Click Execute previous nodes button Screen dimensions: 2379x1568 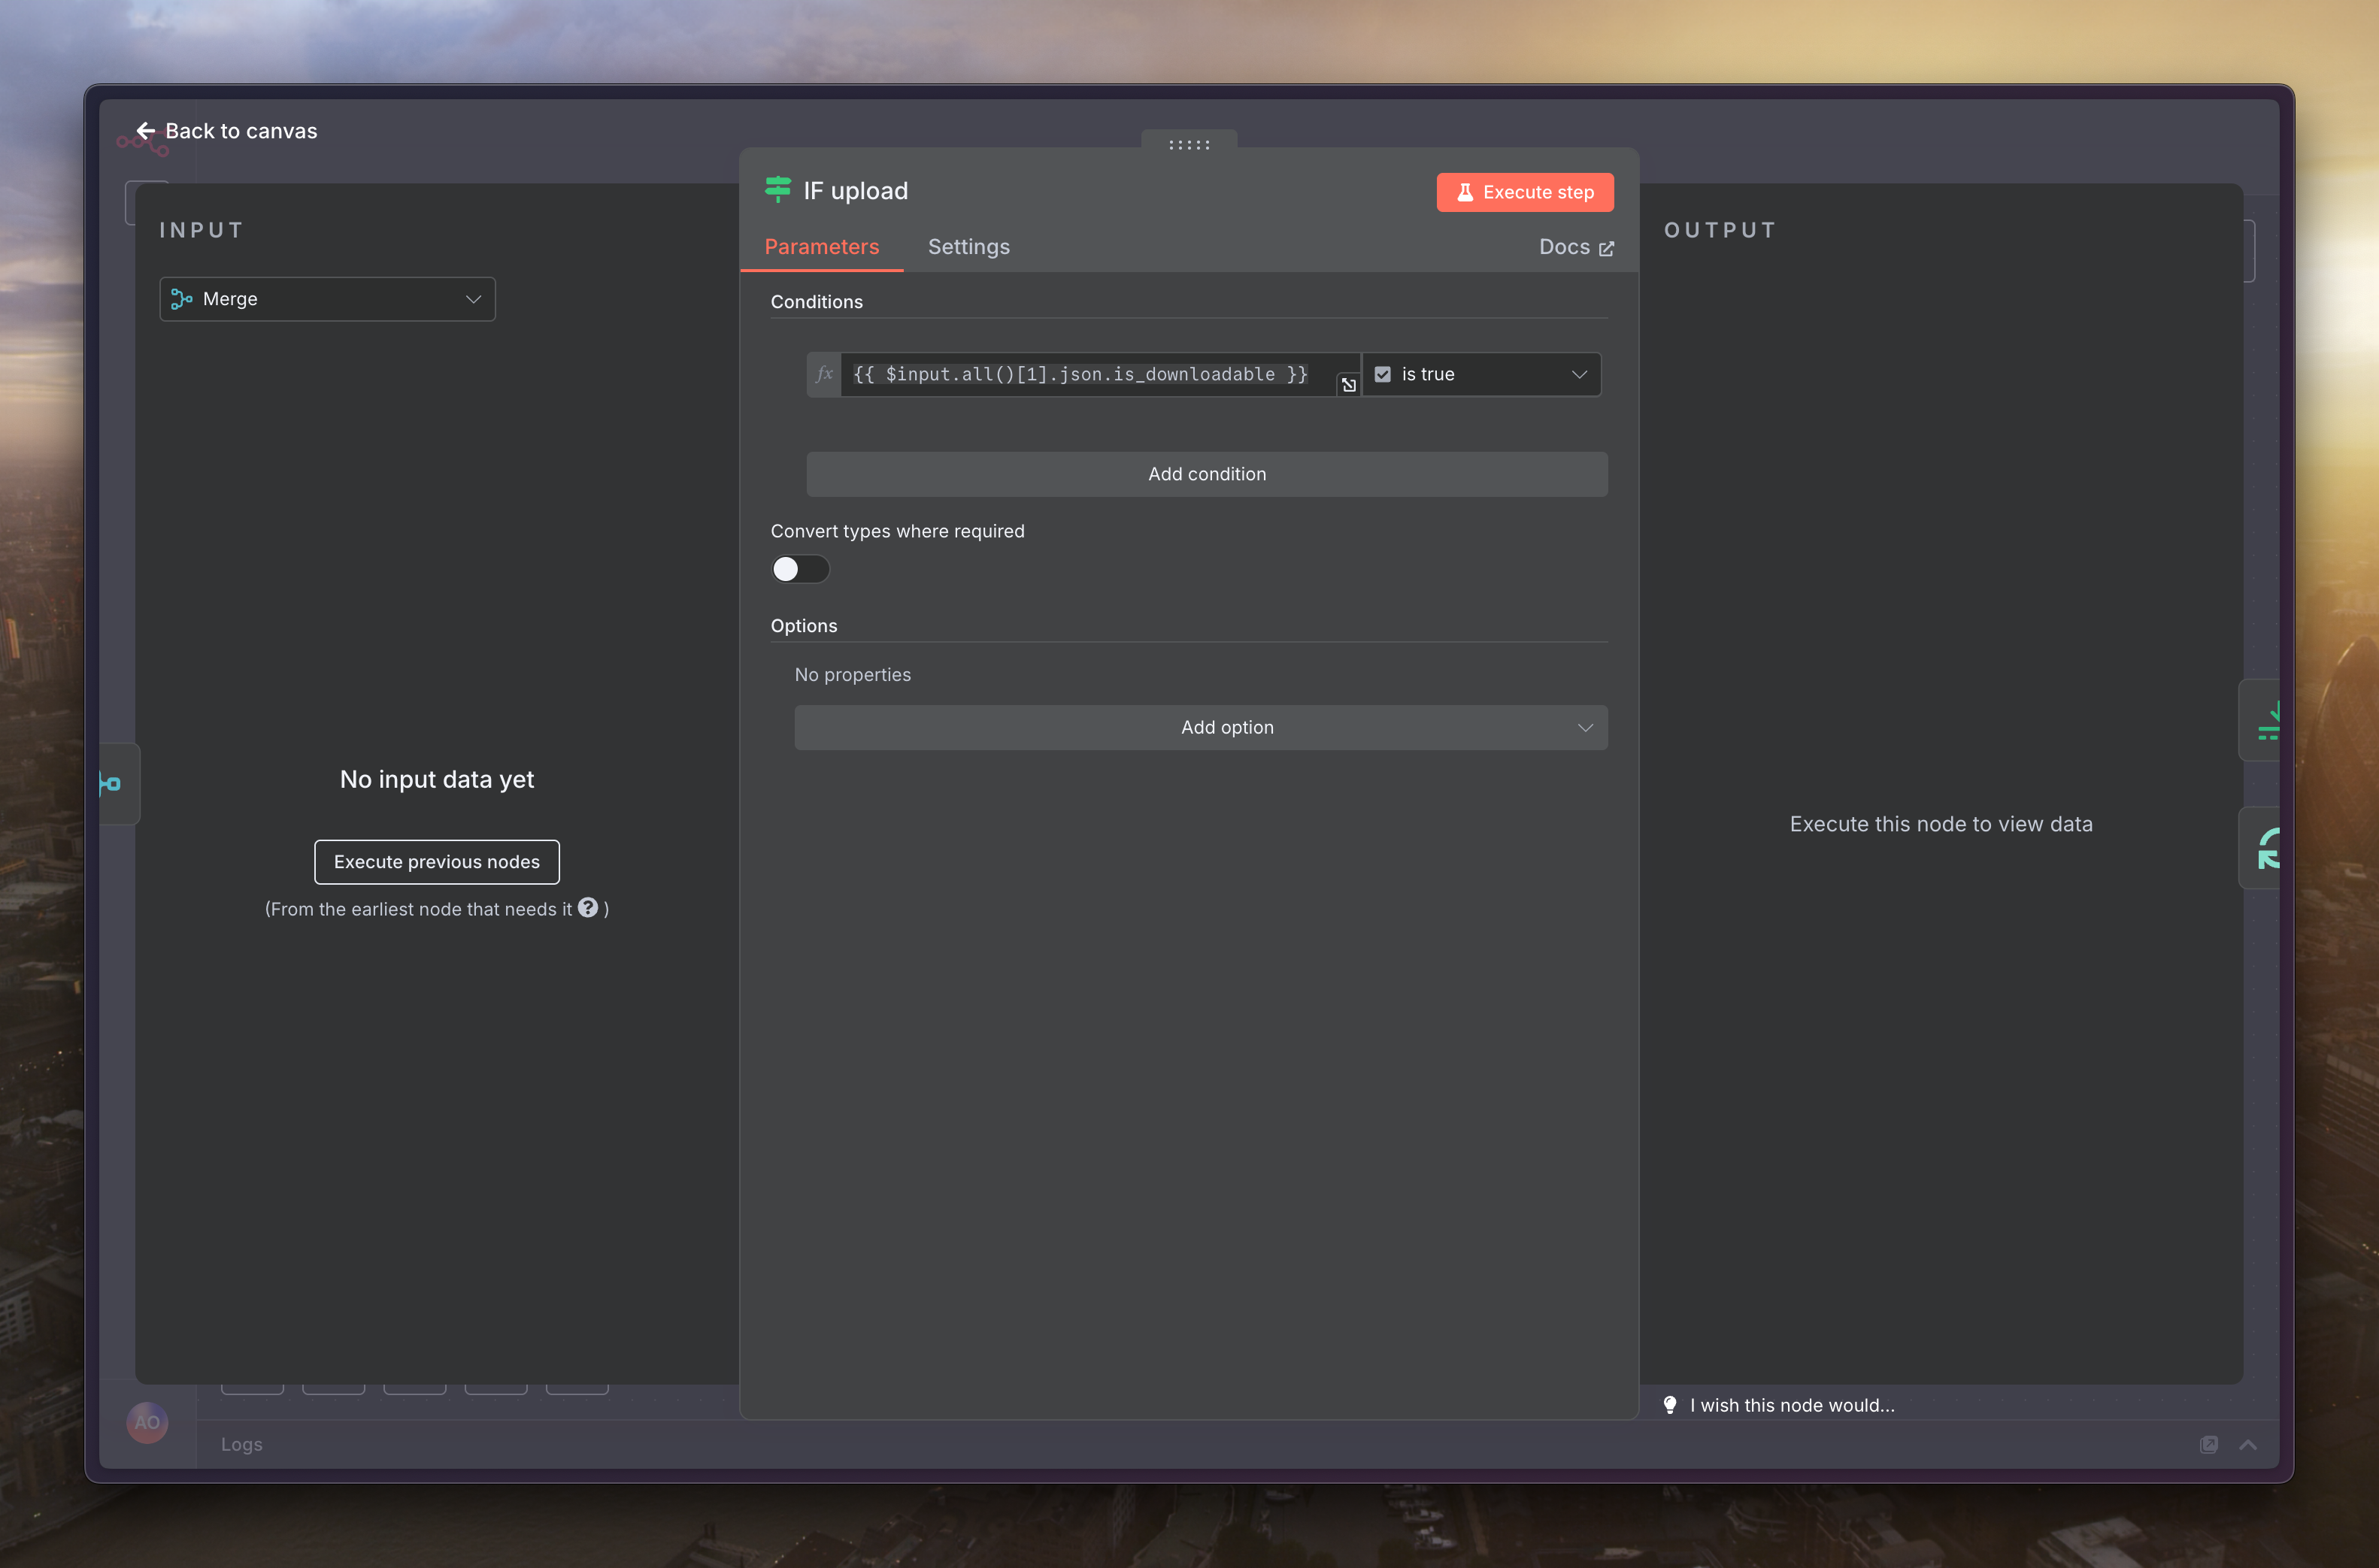436,862
